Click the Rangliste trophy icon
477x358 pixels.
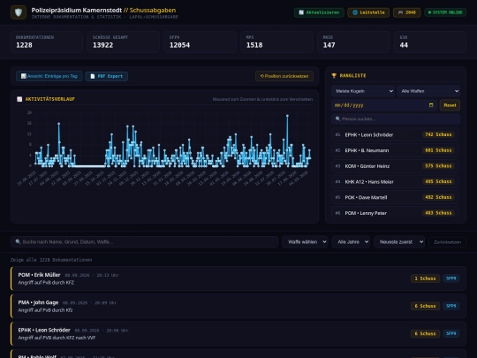pyautogui.click(x=334, y=75)
